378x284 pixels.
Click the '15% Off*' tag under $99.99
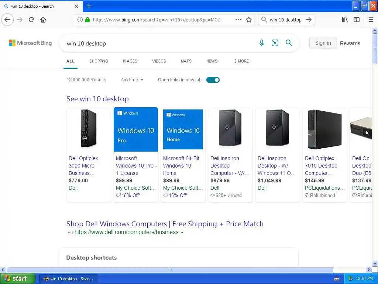pos(128,195)
